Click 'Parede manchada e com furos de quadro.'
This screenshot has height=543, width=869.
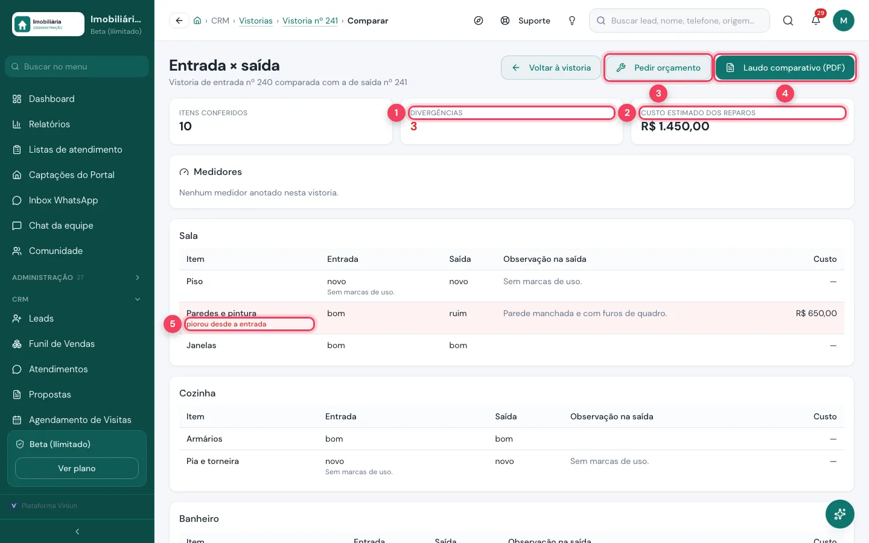coord(585,313)
